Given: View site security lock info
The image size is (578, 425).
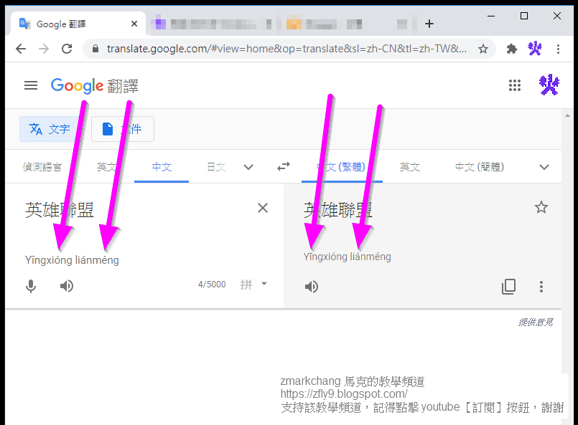Looking at the screenshot, I should coord(95,49).
